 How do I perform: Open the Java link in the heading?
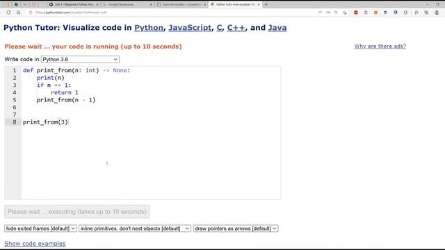click(x=277, y=28)
